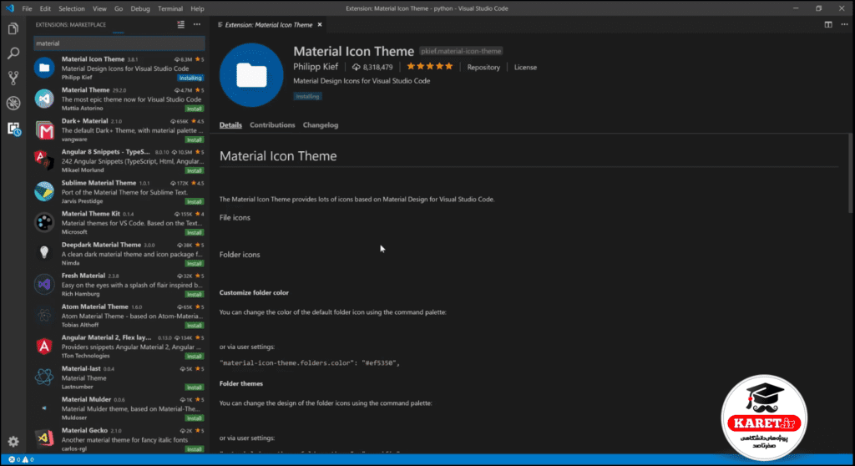Open the Source Control view

pyautogui.click(x=13, y=78)
